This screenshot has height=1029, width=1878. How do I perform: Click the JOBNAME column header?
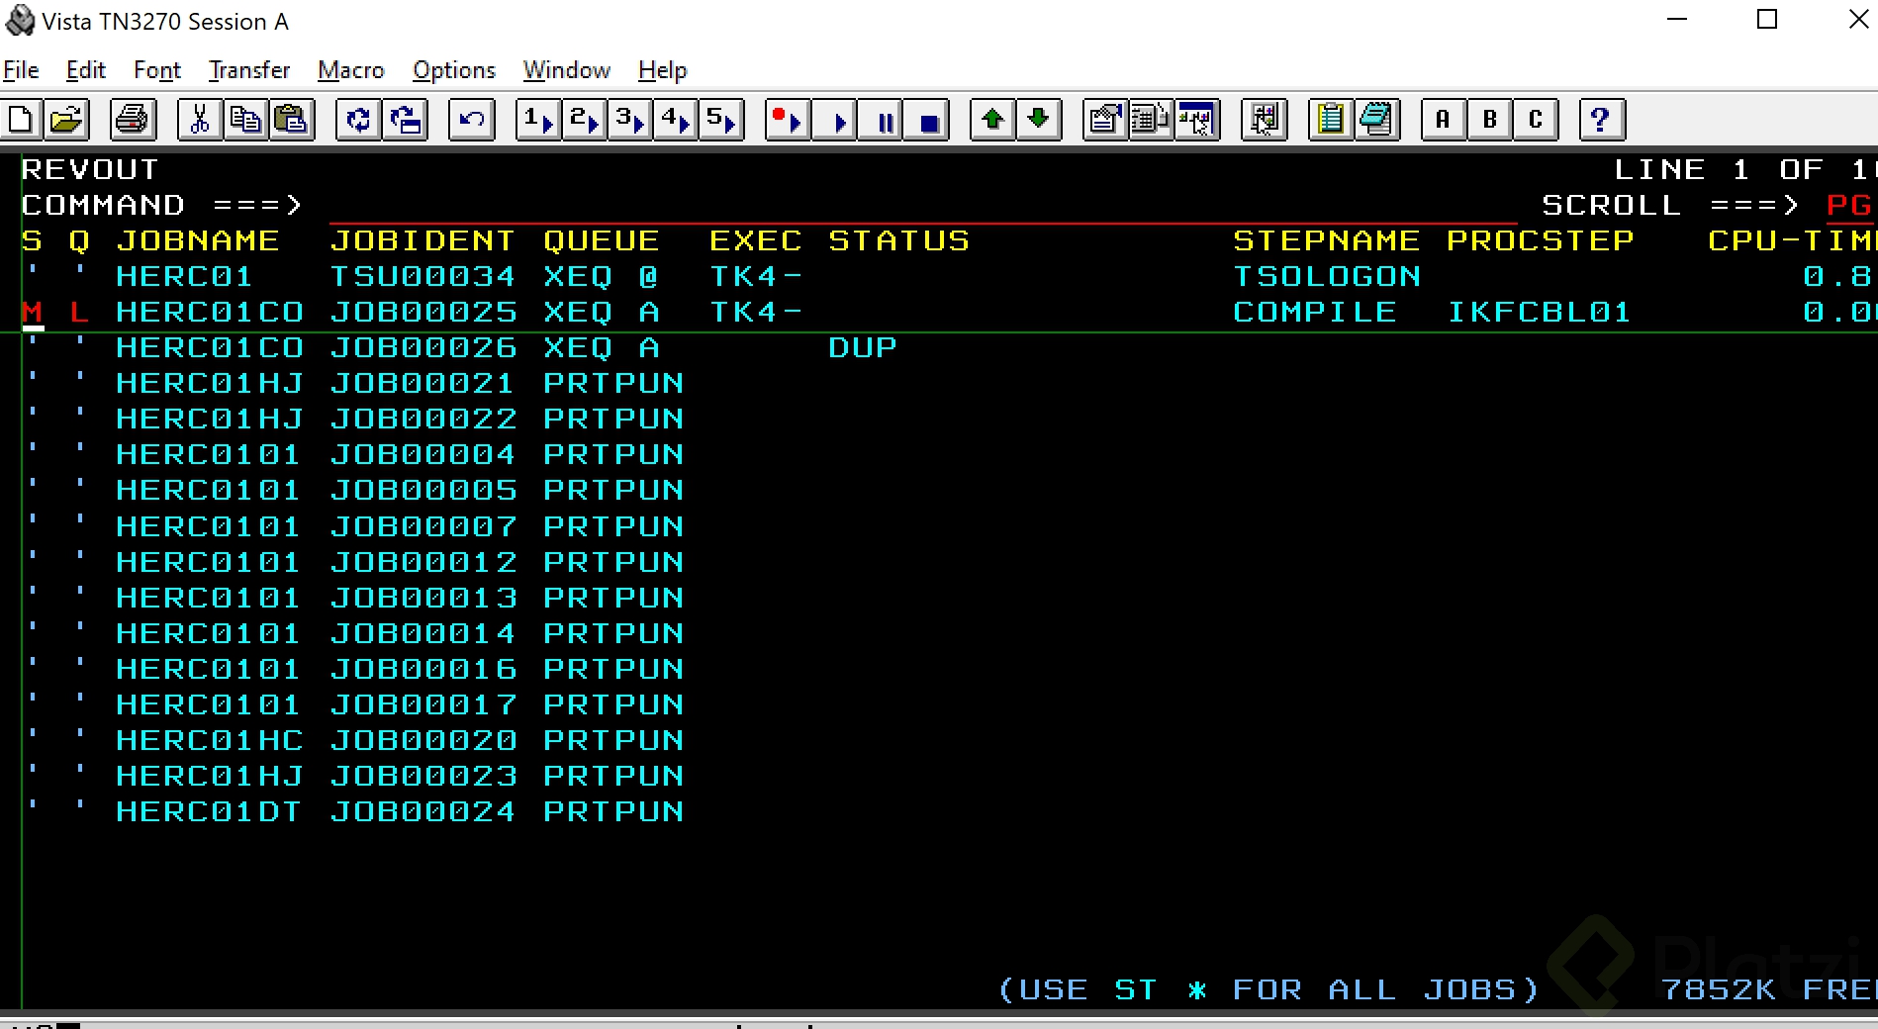click(198, 241)
